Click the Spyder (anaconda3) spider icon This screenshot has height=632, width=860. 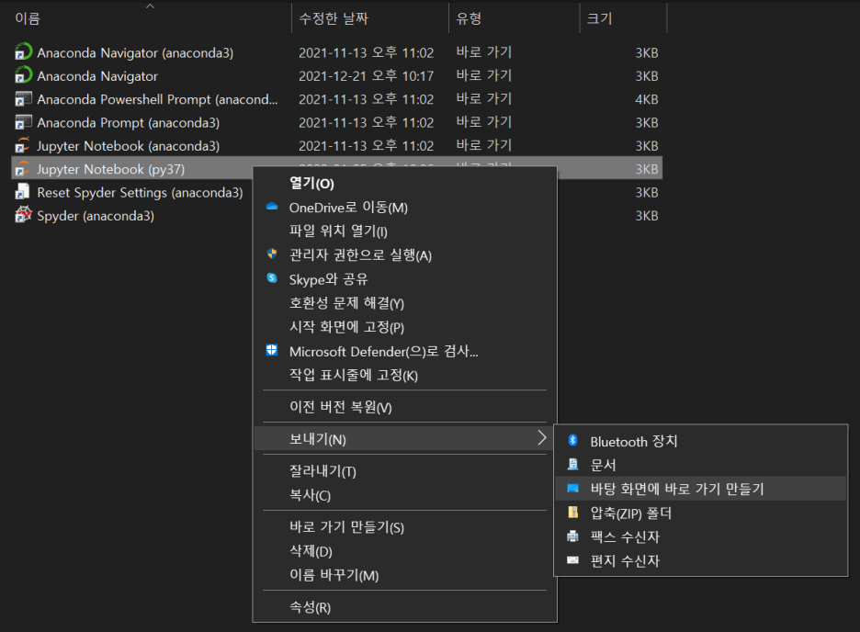tap(23, 215)
